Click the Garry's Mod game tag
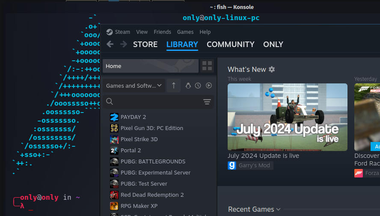 (250, 166)
